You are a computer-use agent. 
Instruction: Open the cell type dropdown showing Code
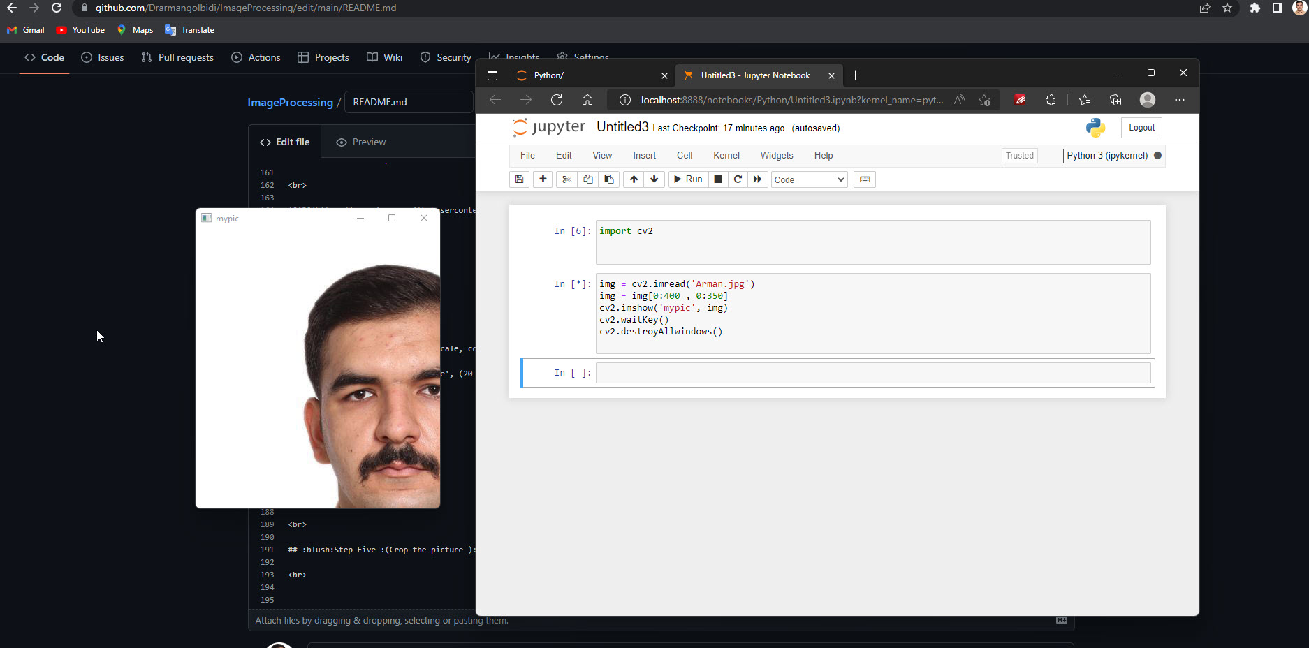808,179
